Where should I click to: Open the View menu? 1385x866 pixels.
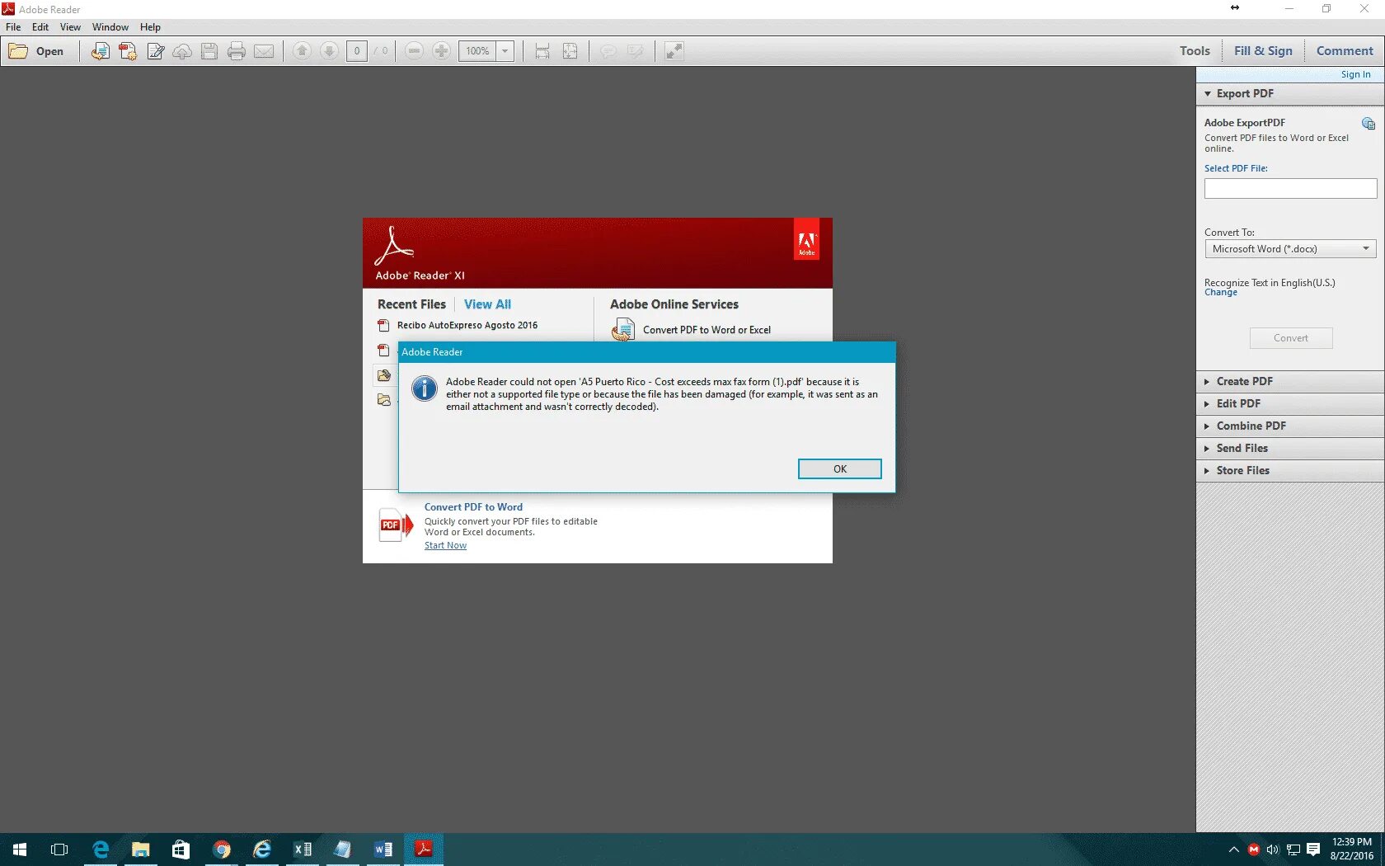click(x=70, y=27)
